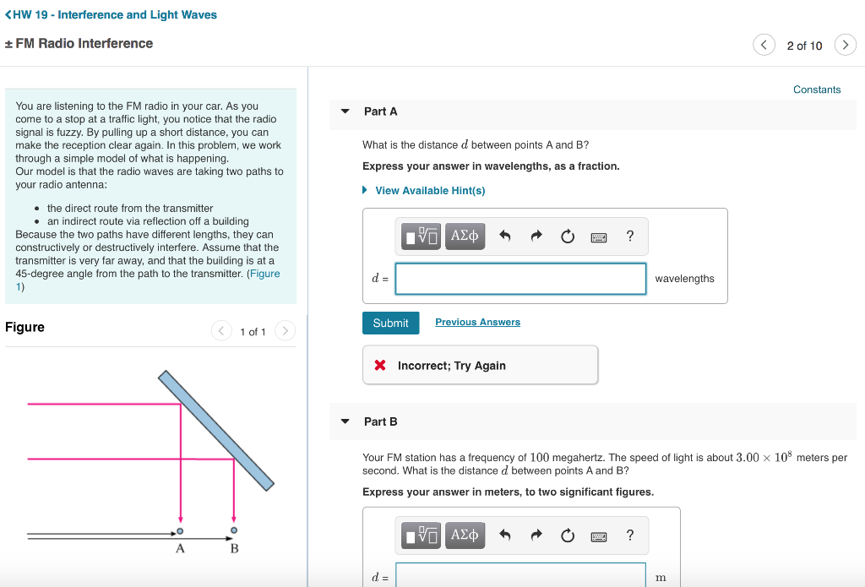Submit the Part A answer
The height and width of the screenshot is (587, 865).
pyautogui.click(x=390, y=323)
